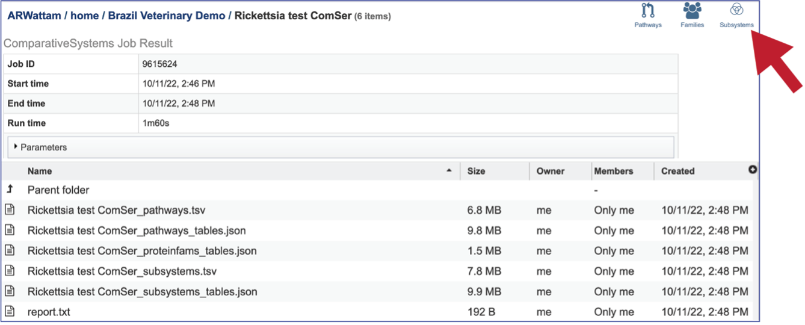
Task: Open Brazil Veterinary Demo breadcrumb folder
Action: coord(167,16)
